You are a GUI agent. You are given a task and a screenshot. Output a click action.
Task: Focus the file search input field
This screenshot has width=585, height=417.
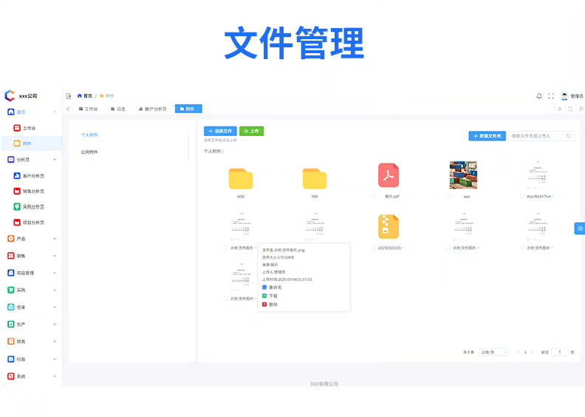[541, 136]
